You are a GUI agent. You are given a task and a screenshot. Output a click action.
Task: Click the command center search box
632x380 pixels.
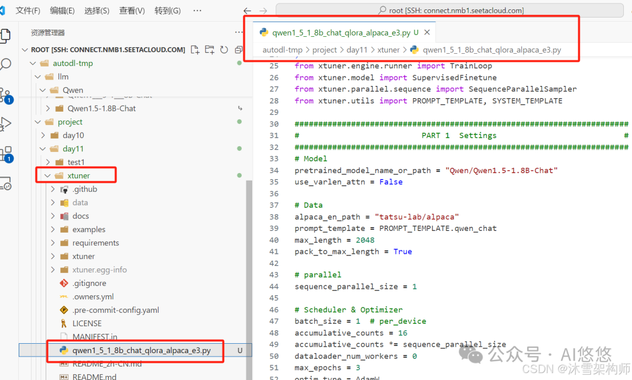click(x=449, y=11)
